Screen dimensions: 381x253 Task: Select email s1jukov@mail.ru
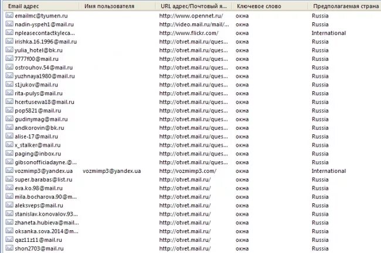coord(36,85)
